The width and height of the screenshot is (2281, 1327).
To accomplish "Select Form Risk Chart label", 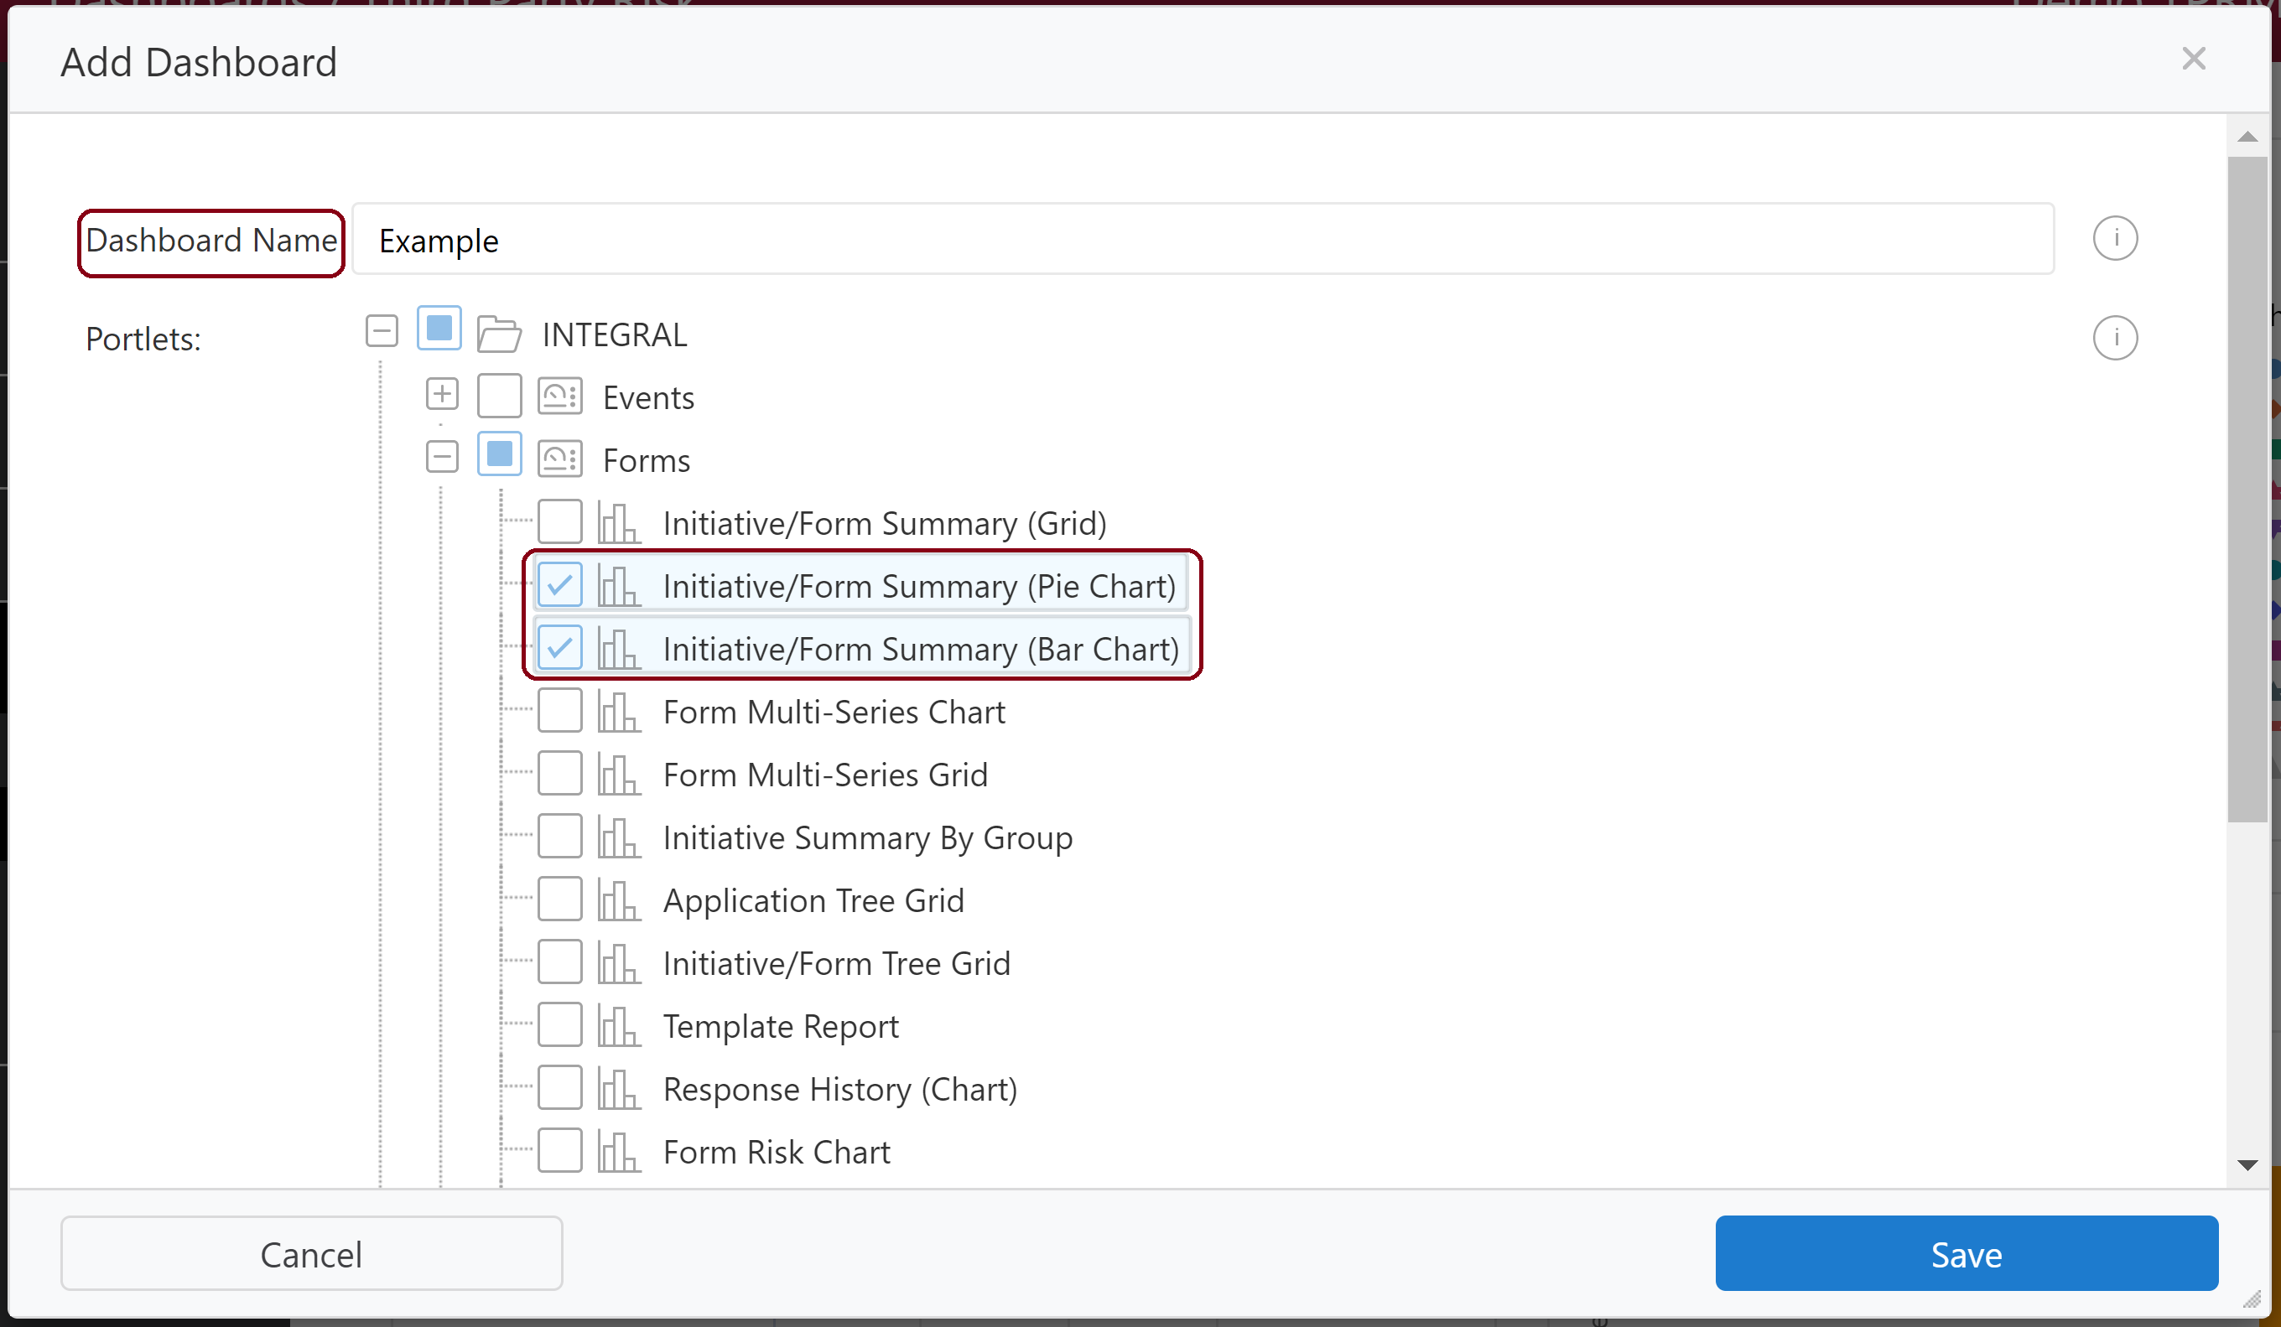I will point(777,1153).
